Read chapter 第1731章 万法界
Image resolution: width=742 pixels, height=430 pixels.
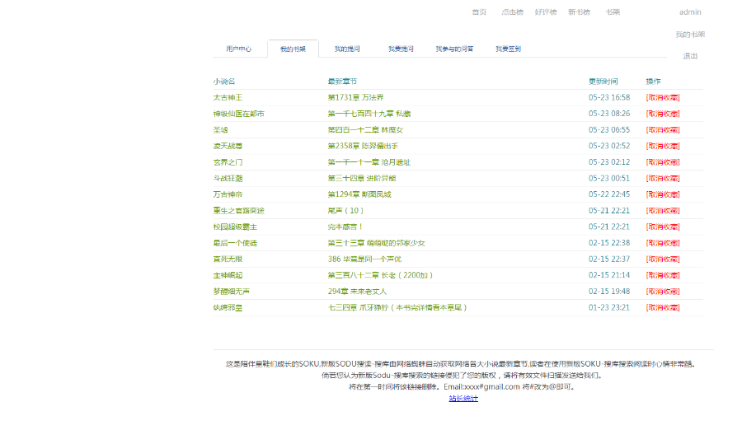click(356, 97)
